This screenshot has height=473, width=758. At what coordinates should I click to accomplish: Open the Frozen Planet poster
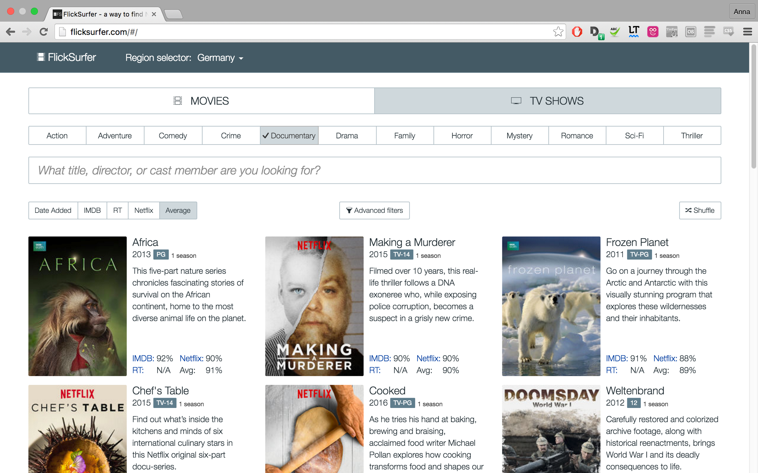(551, 306)
